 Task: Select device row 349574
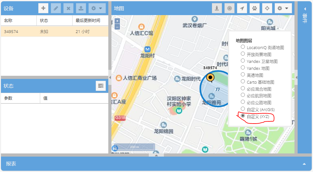click(x=55, y=31)
